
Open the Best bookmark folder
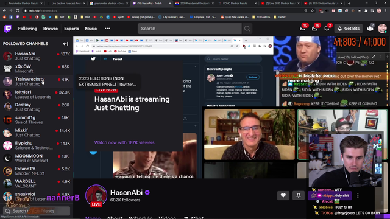click(86, 17)
